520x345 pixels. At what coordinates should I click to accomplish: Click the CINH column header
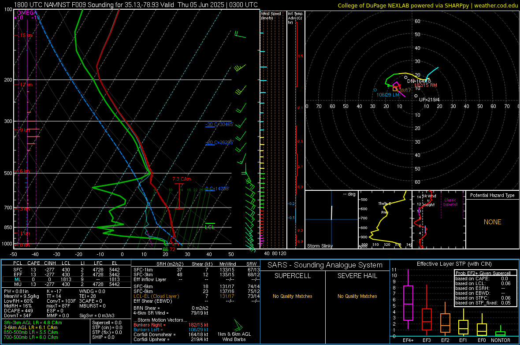pos(50,263)
